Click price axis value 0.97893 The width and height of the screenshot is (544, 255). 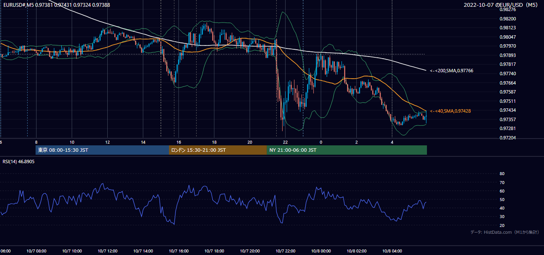click(x=508, y=55)
